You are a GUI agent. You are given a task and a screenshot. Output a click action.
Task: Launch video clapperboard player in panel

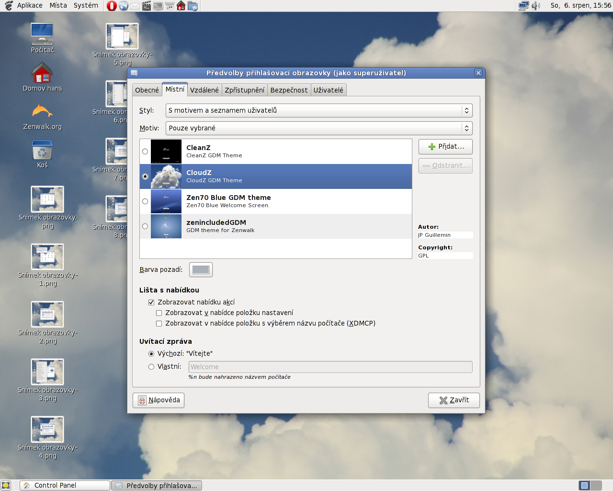[147, 6]
